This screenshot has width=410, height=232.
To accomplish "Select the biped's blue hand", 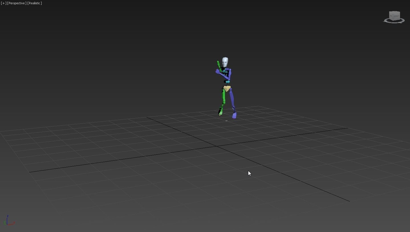I will (218, 71).
